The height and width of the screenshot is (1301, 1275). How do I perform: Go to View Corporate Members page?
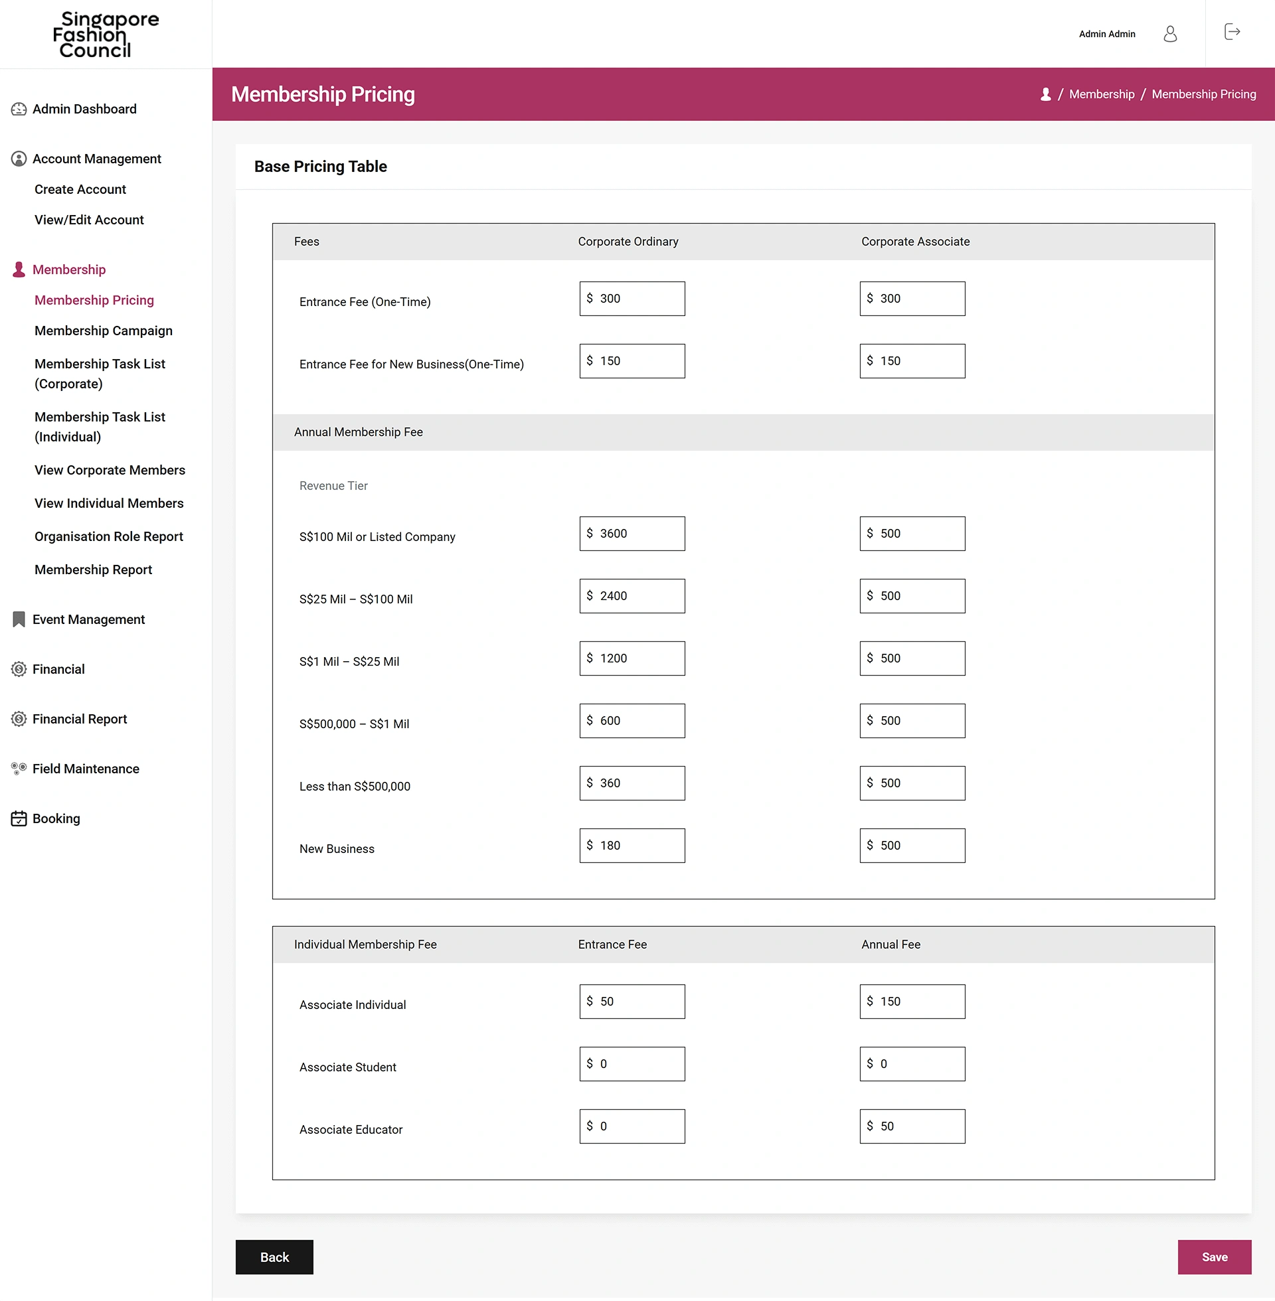[110, 470]
